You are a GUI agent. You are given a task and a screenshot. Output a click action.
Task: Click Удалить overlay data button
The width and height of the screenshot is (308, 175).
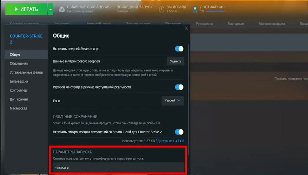click(x=176, y=61)
